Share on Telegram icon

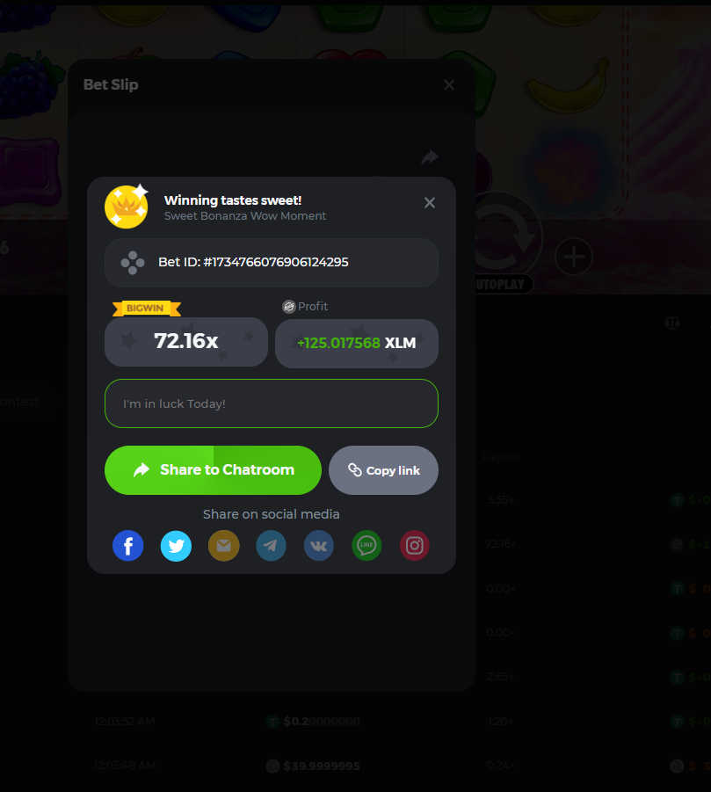[272, 546]
